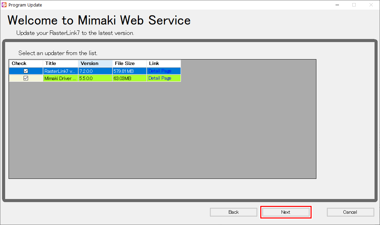Open Detail Page link for Mimaki Driver
380x225 pixels.
160,78
